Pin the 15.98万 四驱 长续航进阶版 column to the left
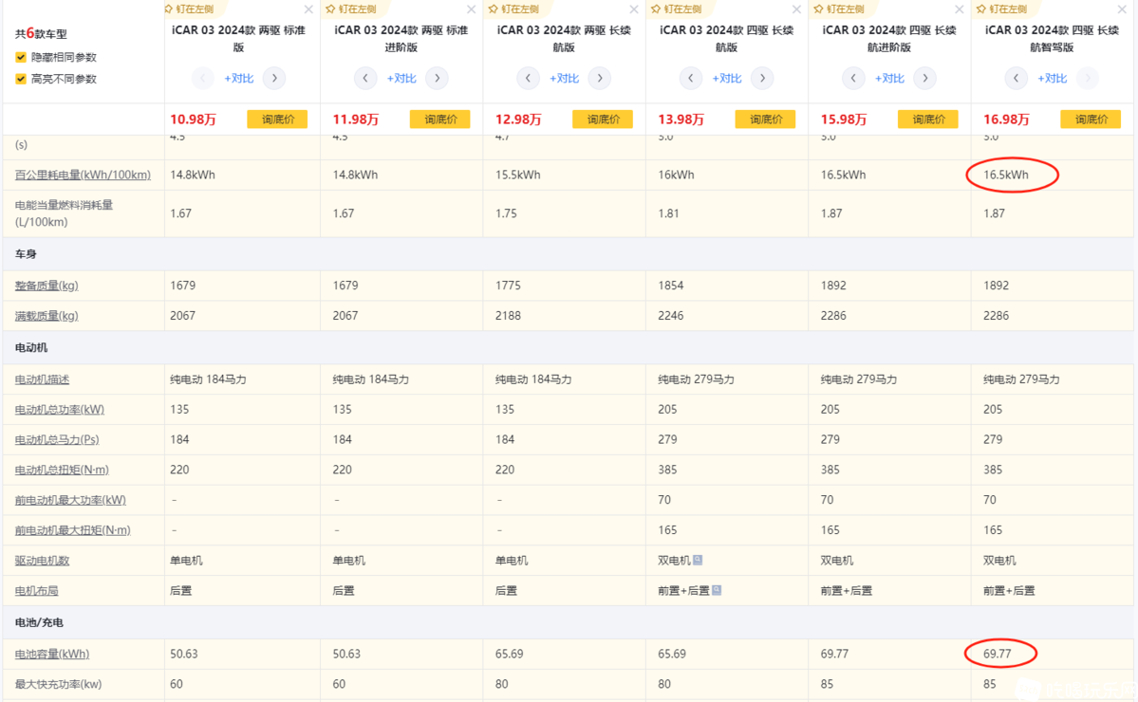The image size is (1138, 702). pos(839,9)
